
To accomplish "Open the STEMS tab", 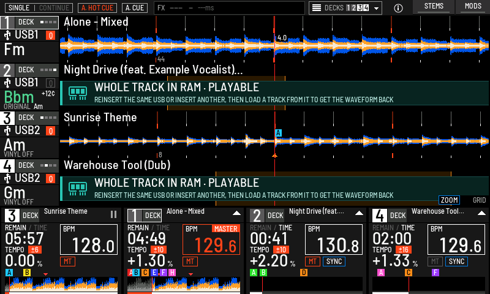I will (434, 7).
